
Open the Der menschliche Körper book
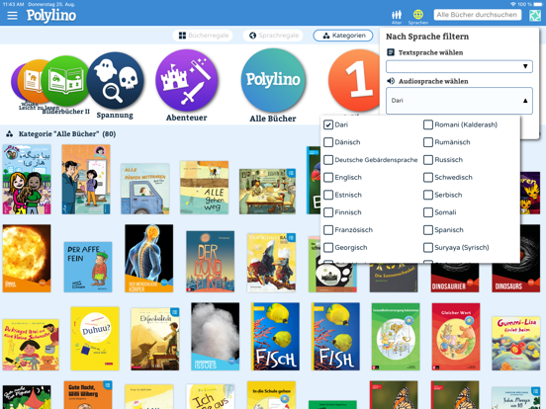[149, 259]
